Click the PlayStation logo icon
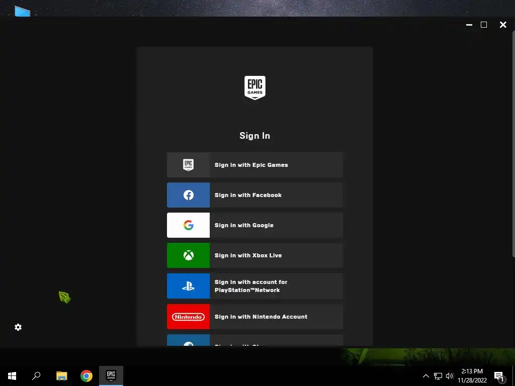Viewport: 515px width, 386px height. coord(188,286)
